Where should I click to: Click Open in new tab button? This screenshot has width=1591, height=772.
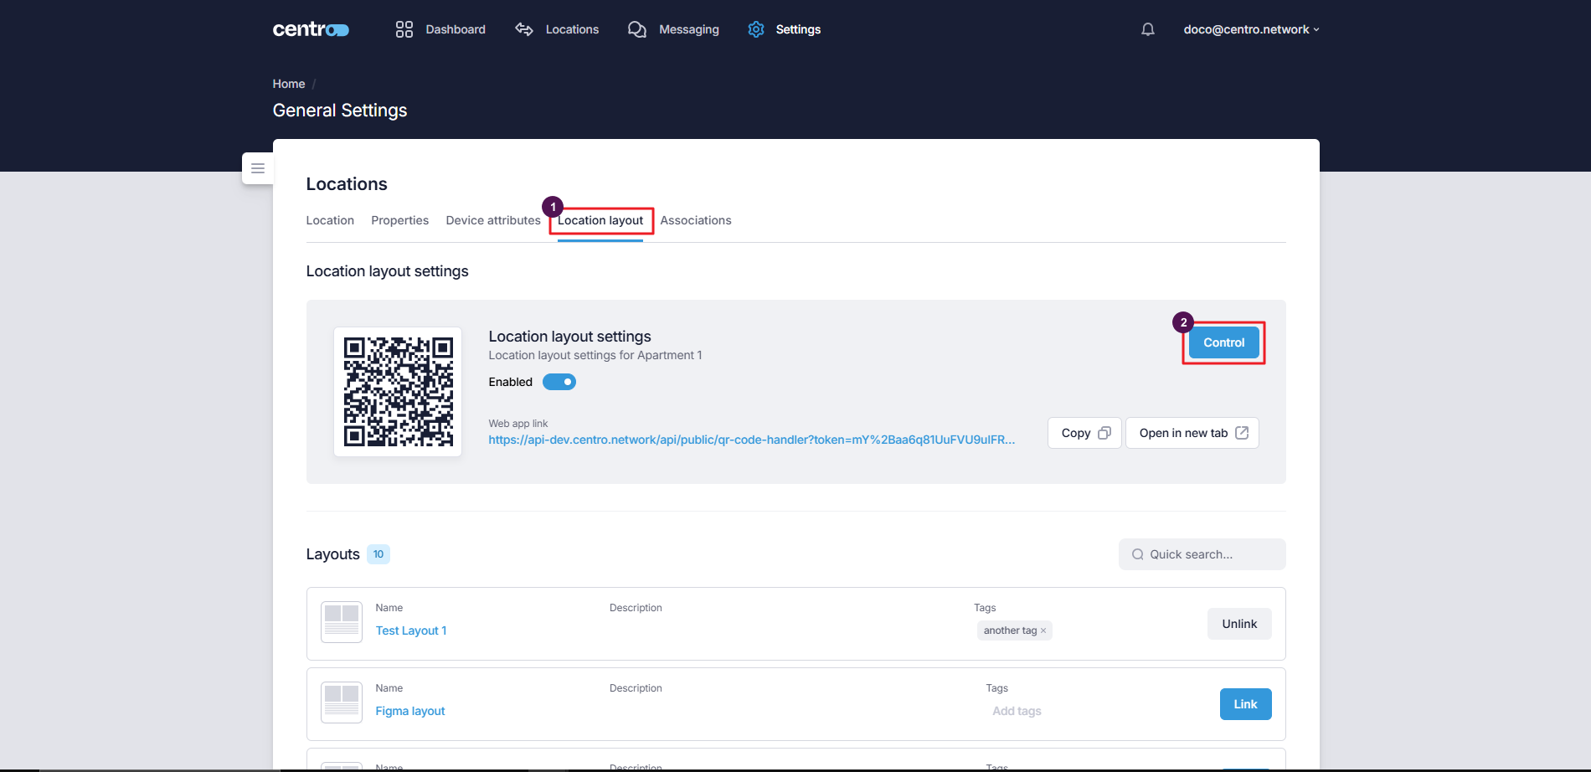tap(1192, 433)
